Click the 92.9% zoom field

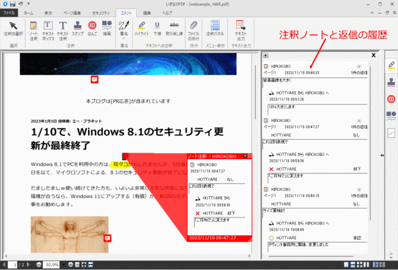(x=52, y=265)
